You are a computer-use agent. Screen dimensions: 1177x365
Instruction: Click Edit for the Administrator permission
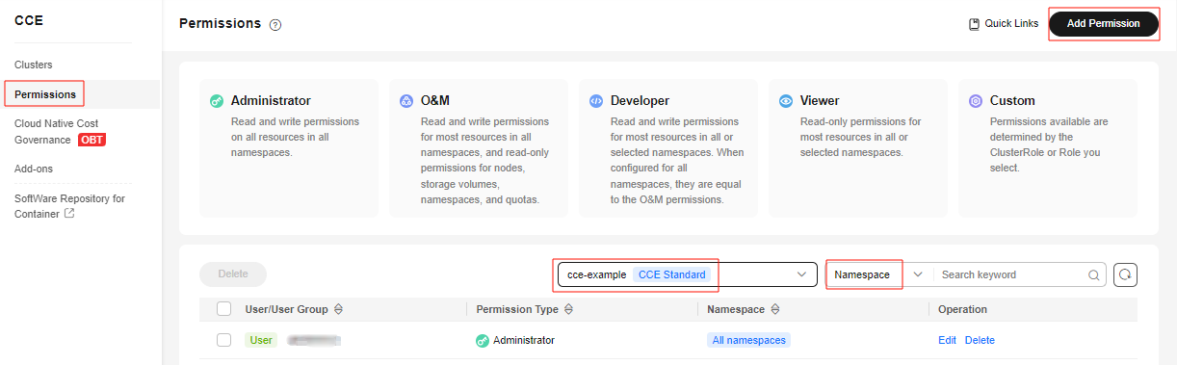point(947,340)
